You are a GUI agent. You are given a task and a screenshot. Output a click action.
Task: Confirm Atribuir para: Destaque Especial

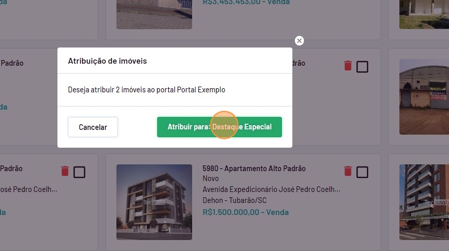pos(219,127)
